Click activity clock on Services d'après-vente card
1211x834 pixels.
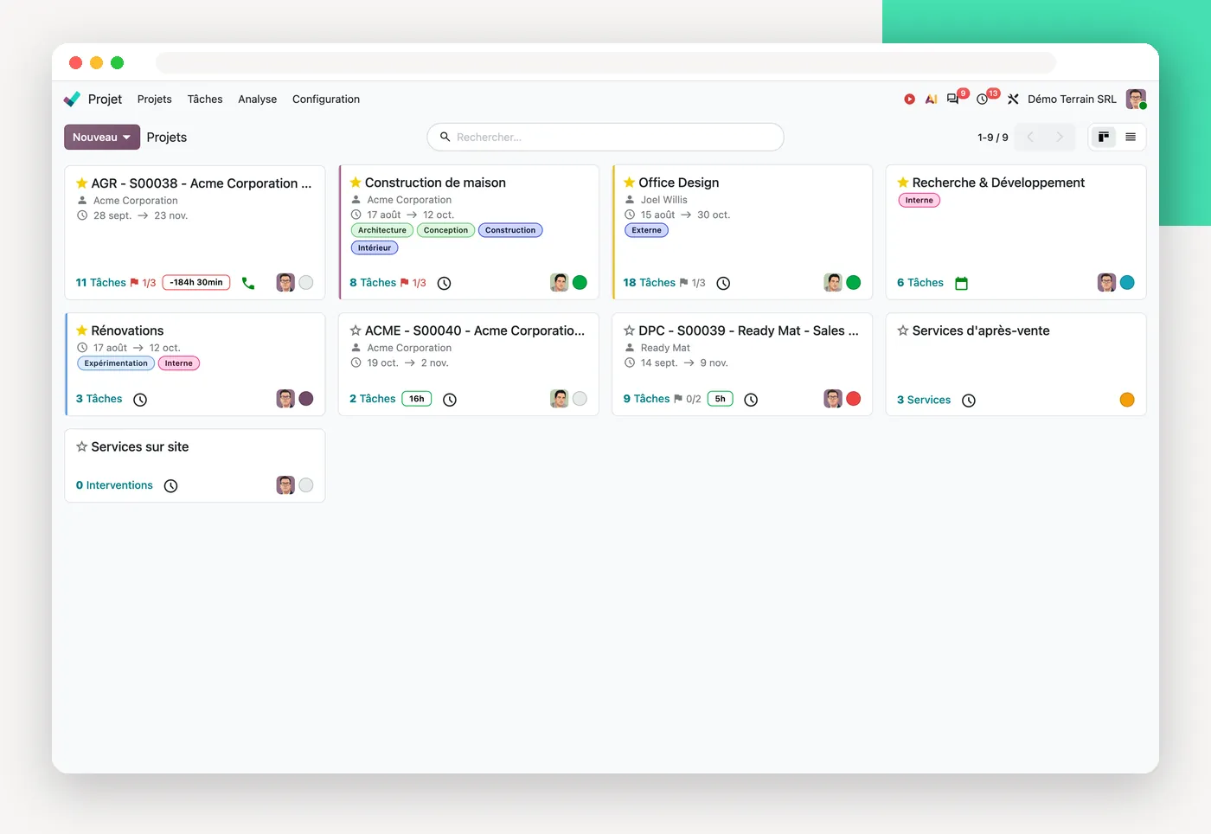coord(969,401)
